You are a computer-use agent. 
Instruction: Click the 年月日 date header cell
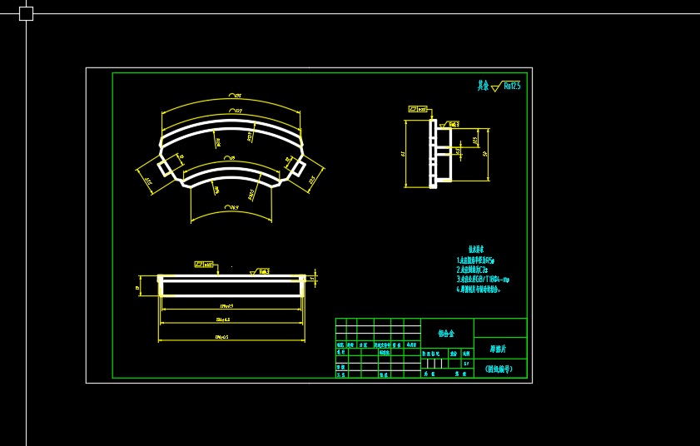pyautogui.click(x=412, y=345)
